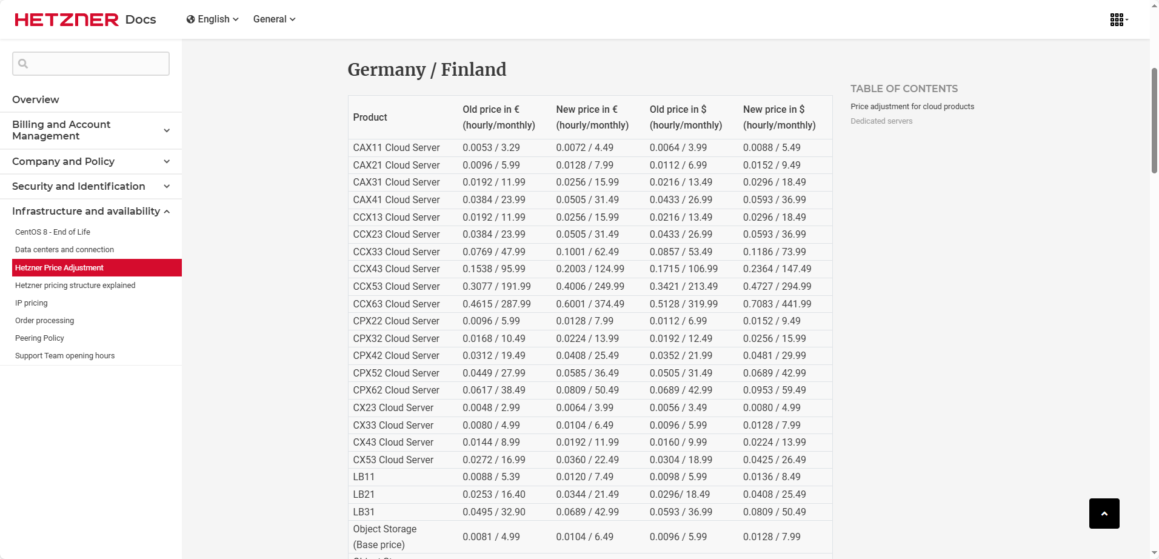Open the General category dropdown
This screenshot has height=559, width=1159.
click(274, 19)
